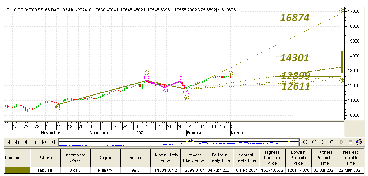Step back one bar arrow
Image resolution: width=368 pixels, height=176 pixels.
tap(26, 142)
